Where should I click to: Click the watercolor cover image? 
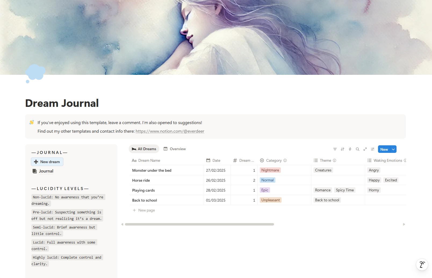click(x=216, y=37)
